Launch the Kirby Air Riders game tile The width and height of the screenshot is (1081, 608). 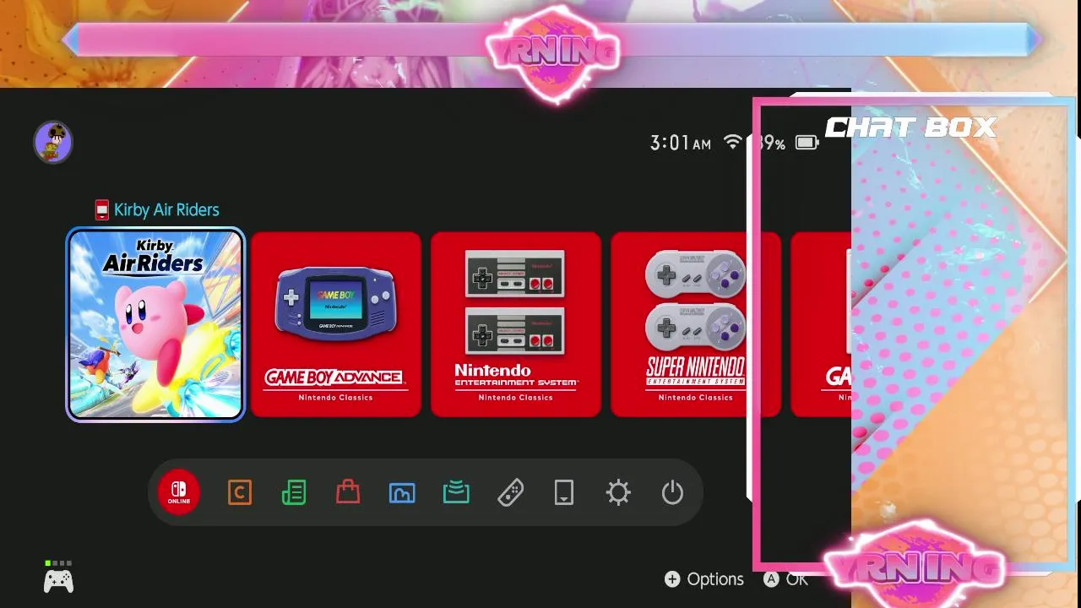coord(155,324)
